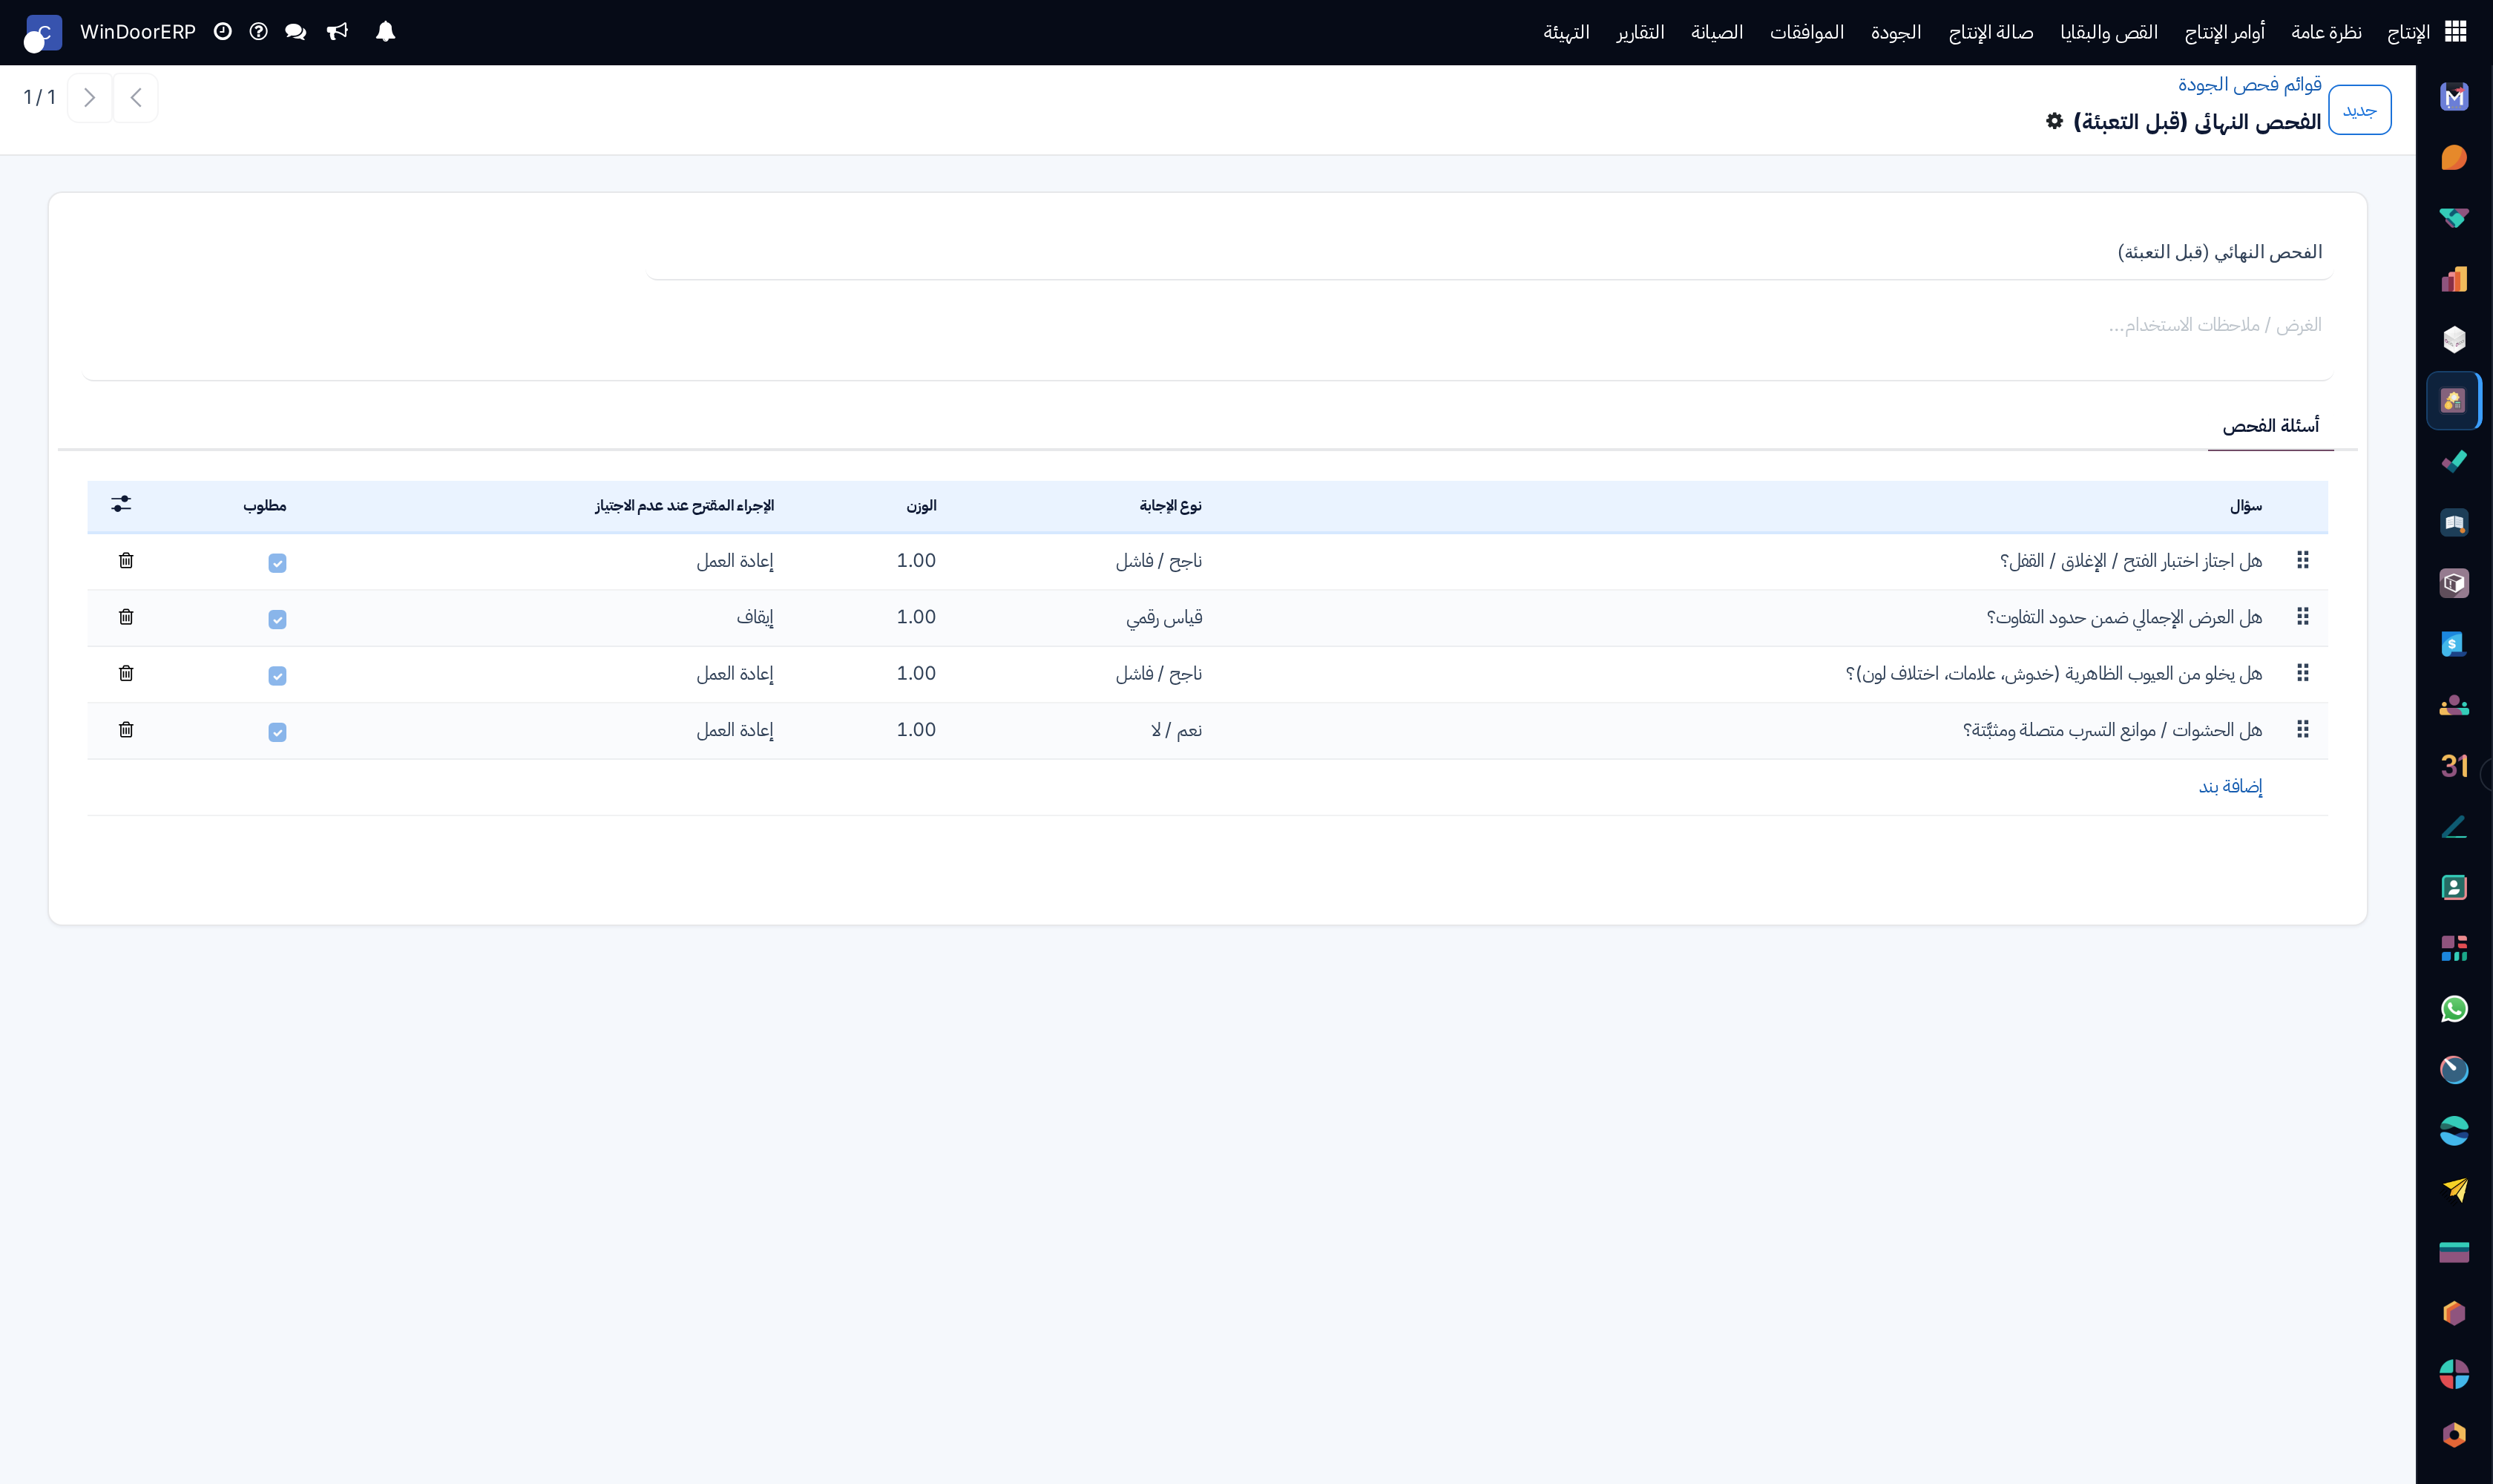Open the announcements megaphone icon
Screen dimensions: 2493x1484
(337, 32)
